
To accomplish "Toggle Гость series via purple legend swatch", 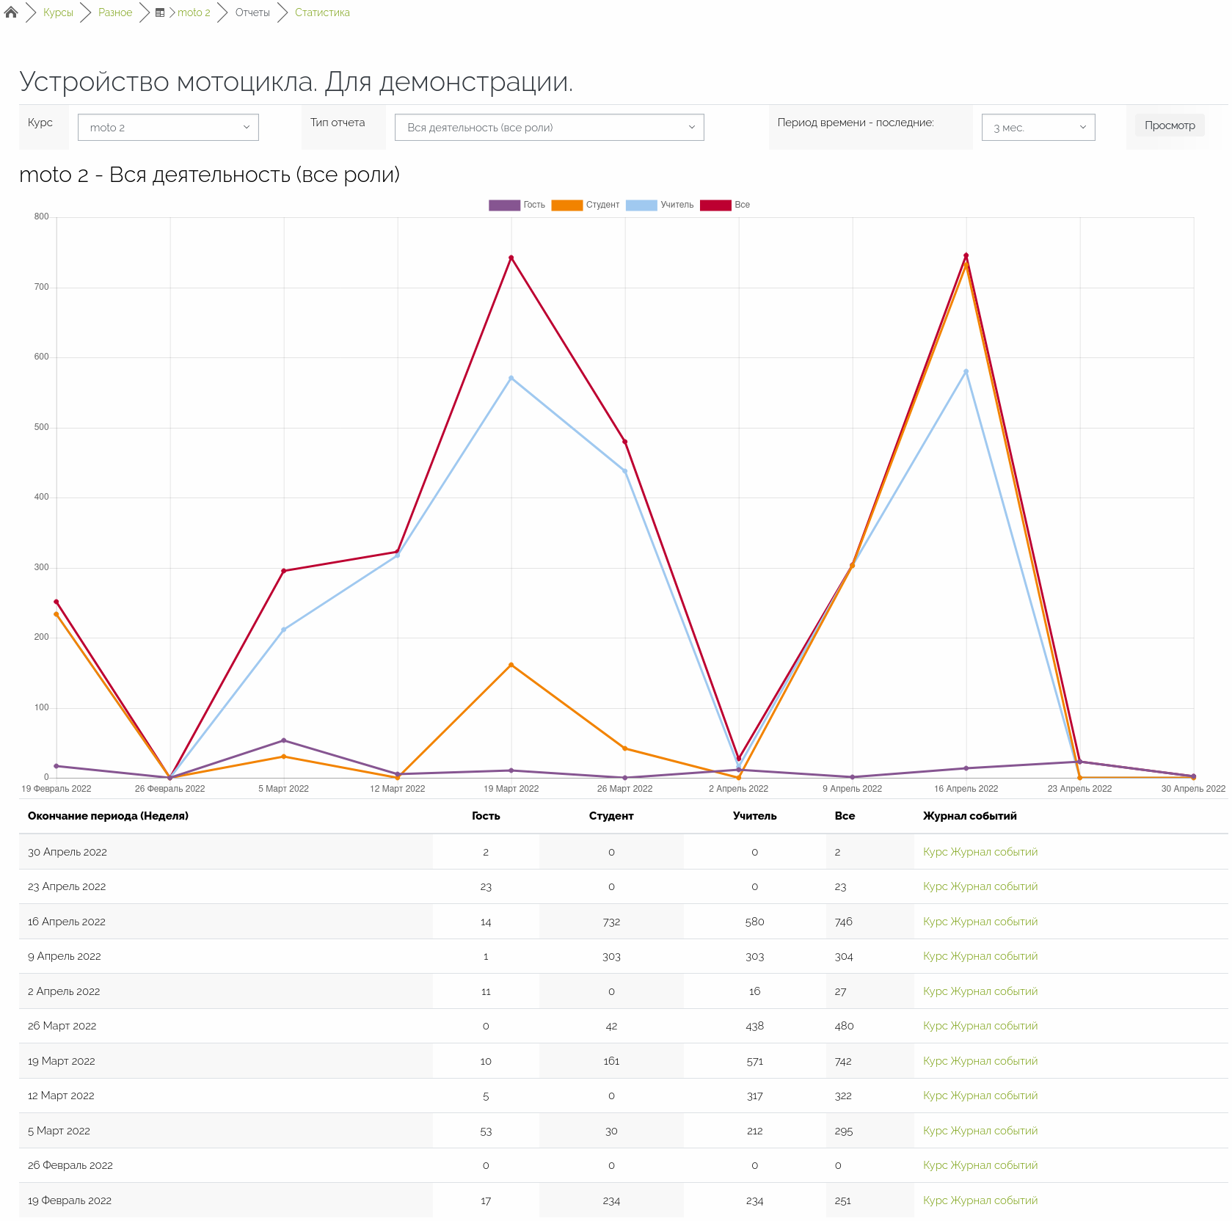I will (x=504, y=205).
